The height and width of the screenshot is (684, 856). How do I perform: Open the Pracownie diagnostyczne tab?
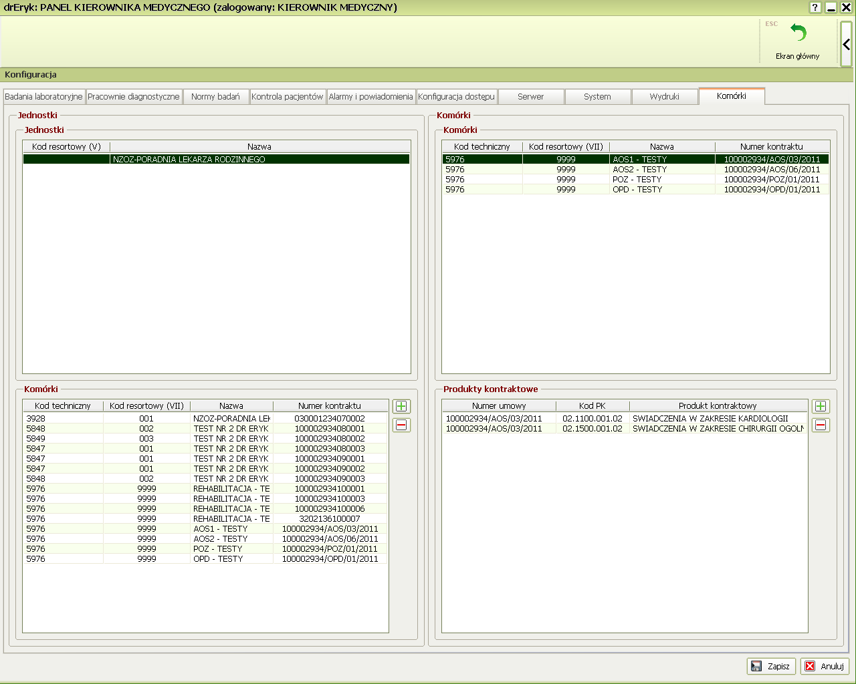point(134,97)
